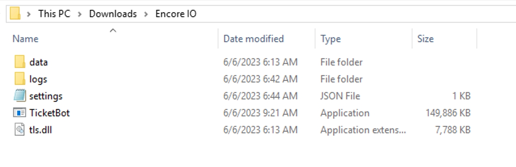
Task: Sort by Date modified column header
Action: pos(254,39)
